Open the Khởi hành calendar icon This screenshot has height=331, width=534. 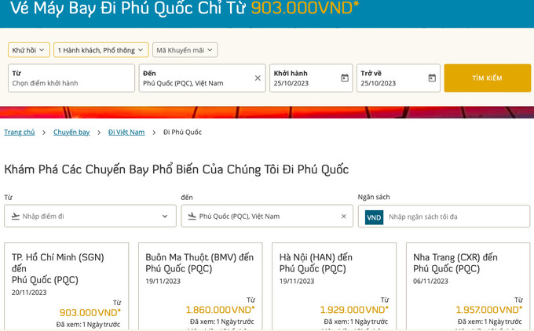click(x=345, y=78)
